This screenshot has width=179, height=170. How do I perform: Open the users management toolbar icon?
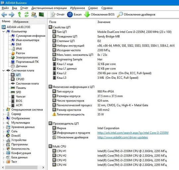pyautogui.click(x=34, y=15)
